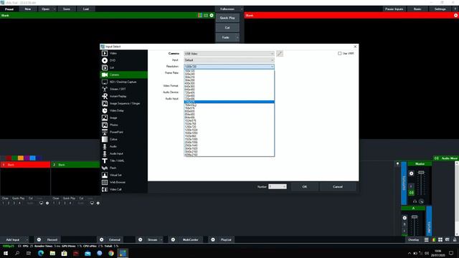
Task: Open File Explorer from taskbar
Action: [x=52, y=253]
